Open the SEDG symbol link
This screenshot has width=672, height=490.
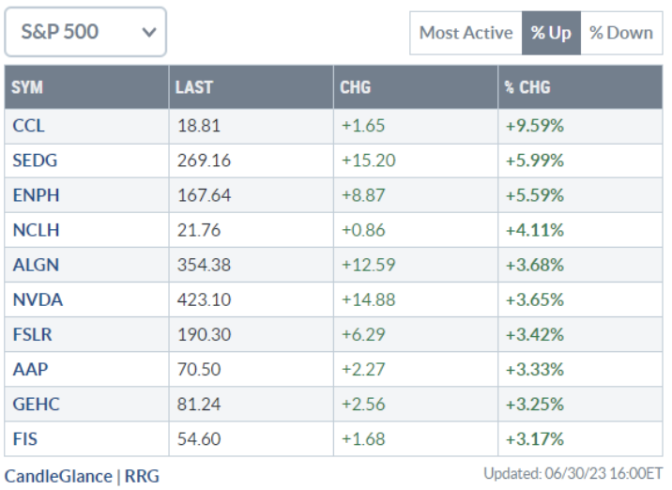pos(35,161)
